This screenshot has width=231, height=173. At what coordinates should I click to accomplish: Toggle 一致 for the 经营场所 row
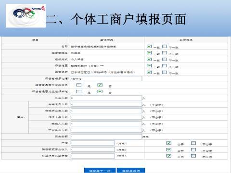149,72
